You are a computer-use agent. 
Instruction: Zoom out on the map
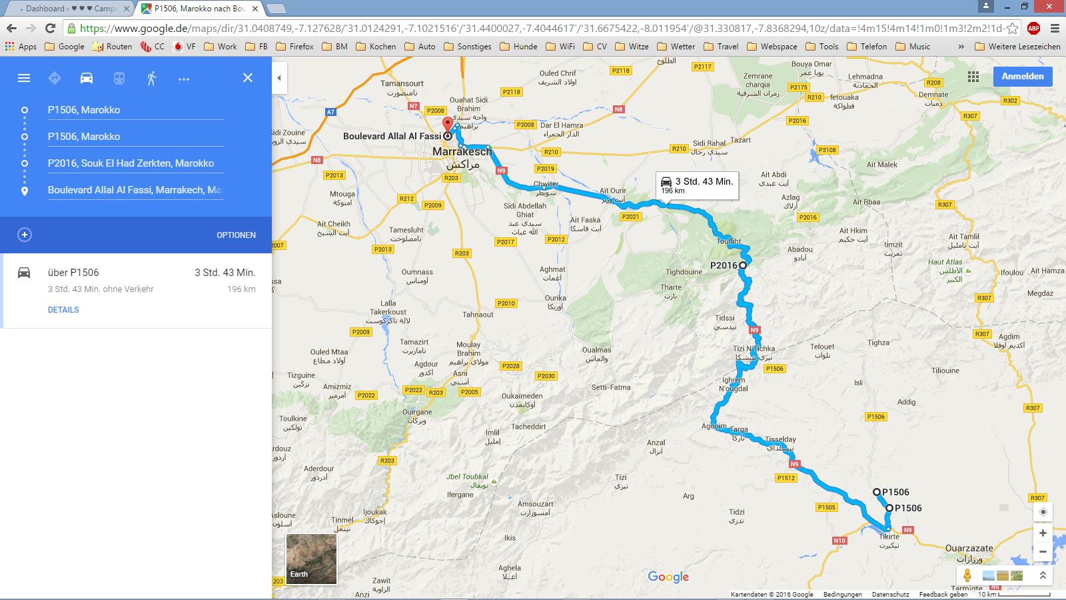click(1043, 552)
